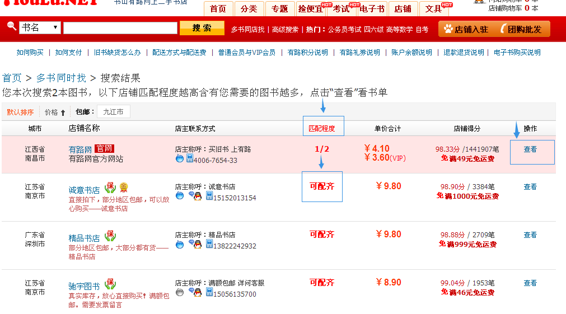Image resolution: width=566 pixels, height=314 pixels.
Task: Click the price sort up-arrow icon
Action: tap(63, 113)
